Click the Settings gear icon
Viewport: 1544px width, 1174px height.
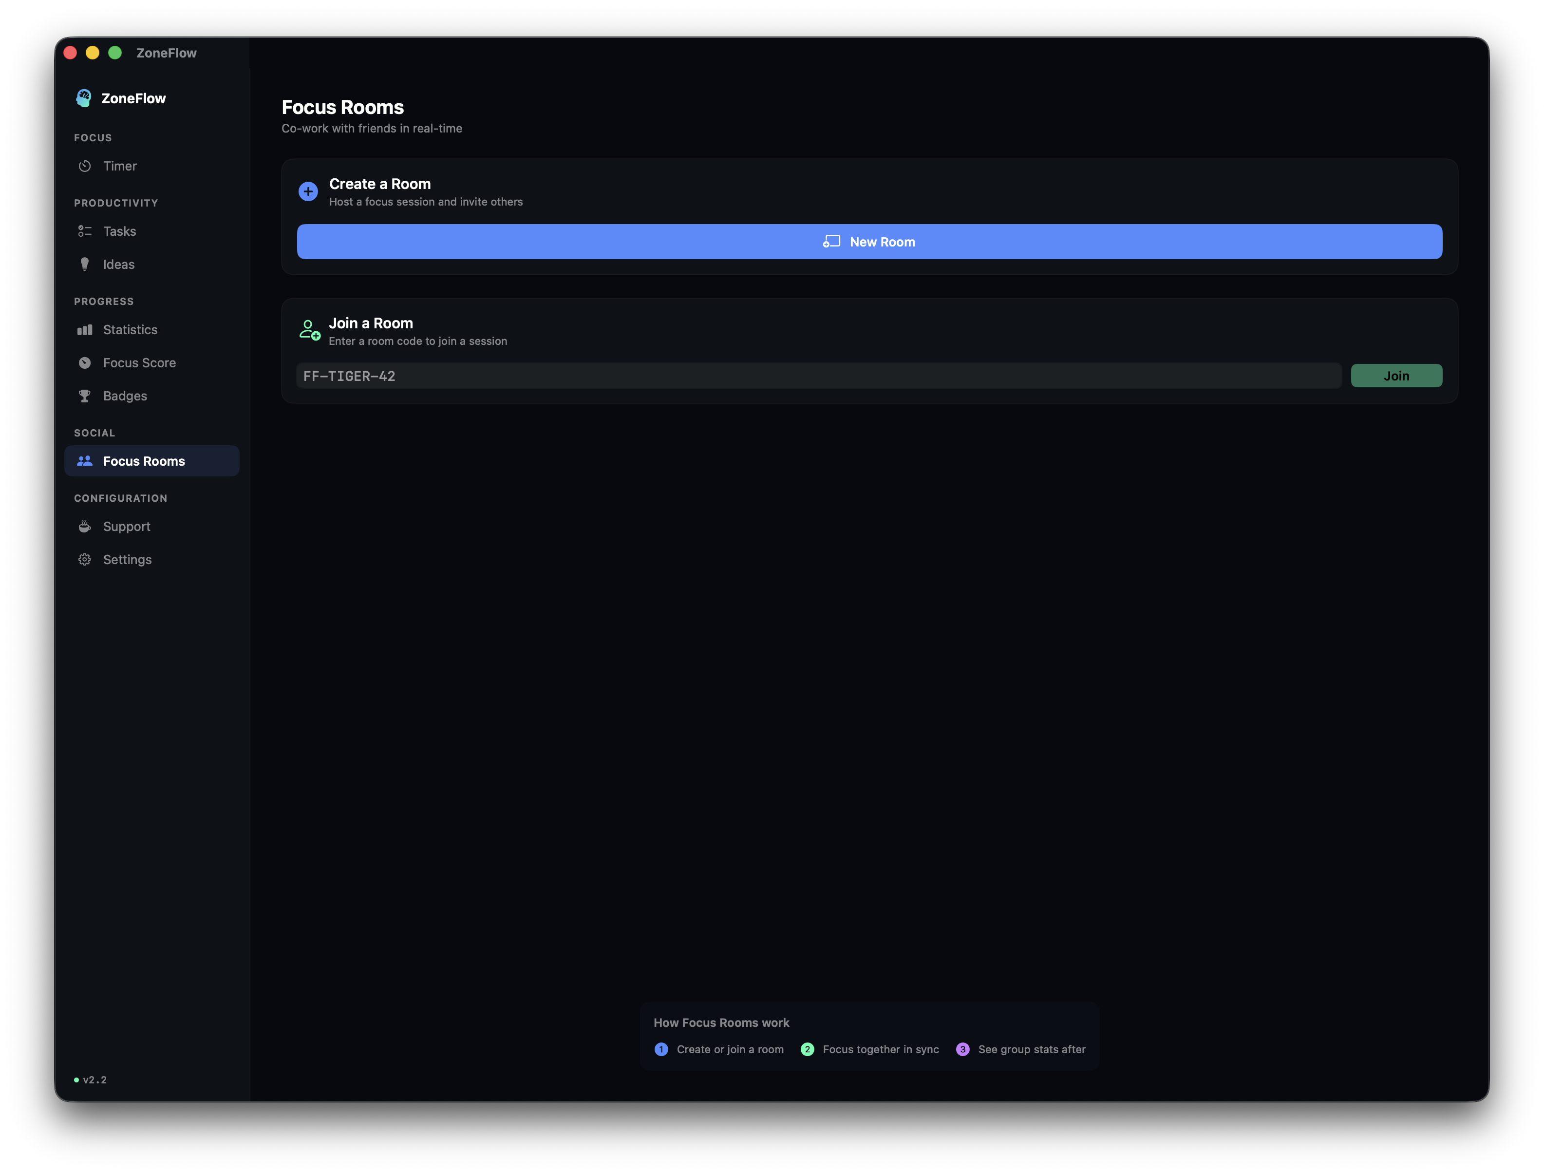(x=85, y=559)
